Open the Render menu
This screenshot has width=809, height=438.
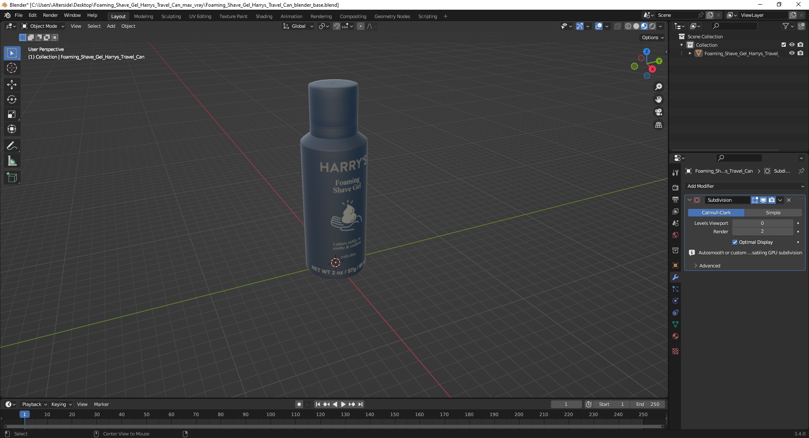point(50,15)
